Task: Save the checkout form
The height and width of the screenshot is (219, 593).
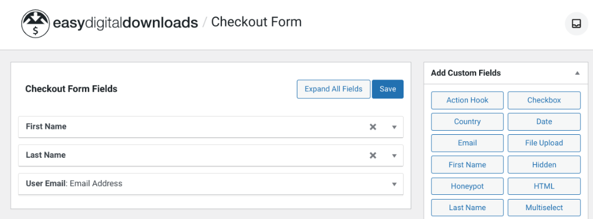Action: (x=388, y=89)
